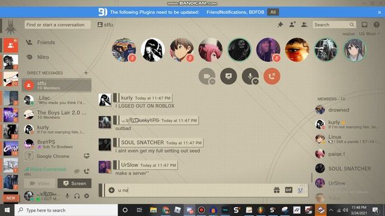Click UrSlow's avatar beside the message
This screenshot has width=385, height=216.
pyautogui.click(x=105, y=167)
